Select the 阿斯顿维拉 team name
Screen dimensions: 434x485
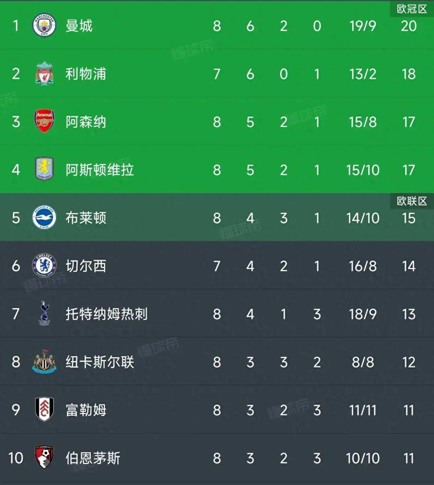click(100, 170)
